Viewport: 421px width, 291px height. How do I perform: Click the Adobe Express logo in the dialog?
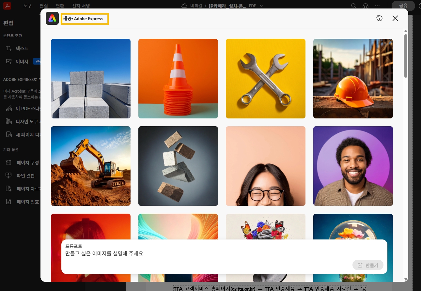pyautogui.click(x=52, y=19)
